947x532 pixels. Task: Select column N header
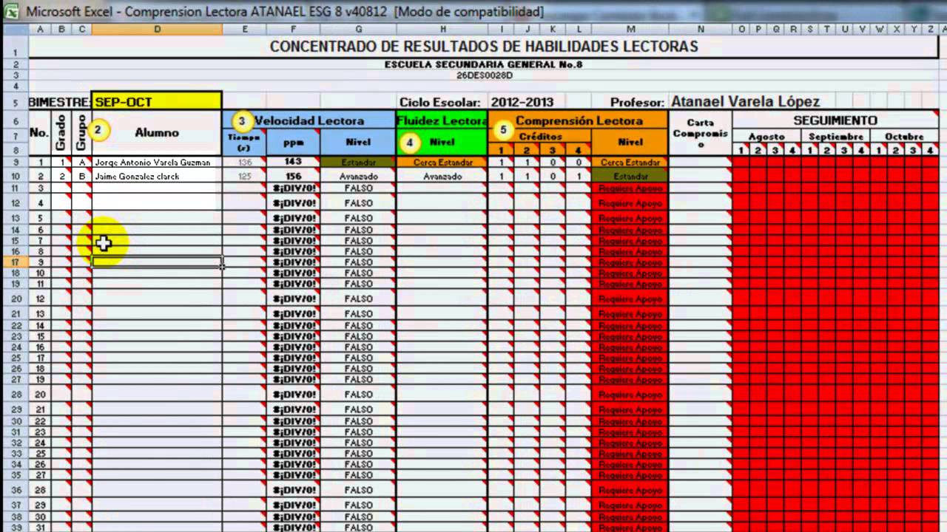pos(701,29)
